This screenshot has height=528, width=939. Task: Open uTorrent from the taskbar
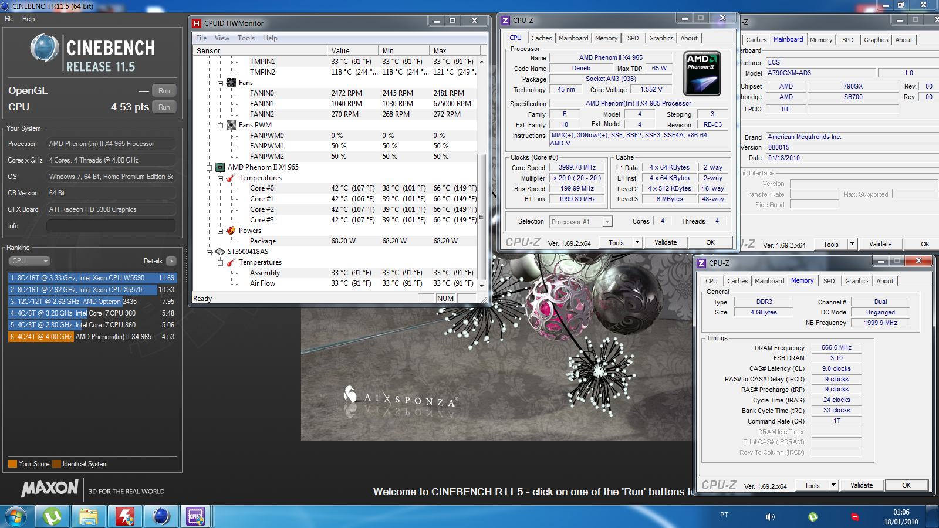[52, 517]
